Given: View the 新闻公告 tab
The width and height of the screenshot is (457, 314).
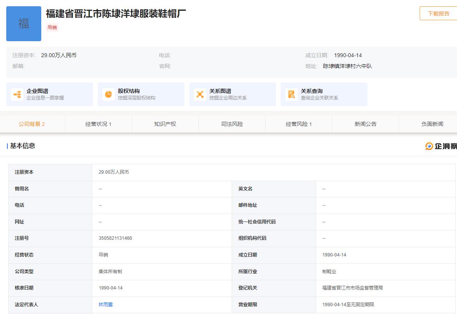Looking at the screenshot, I should (x=365, y=124).
